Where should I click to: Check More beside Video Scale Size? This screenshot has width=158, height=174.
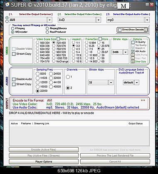click(x=58, y=39)
